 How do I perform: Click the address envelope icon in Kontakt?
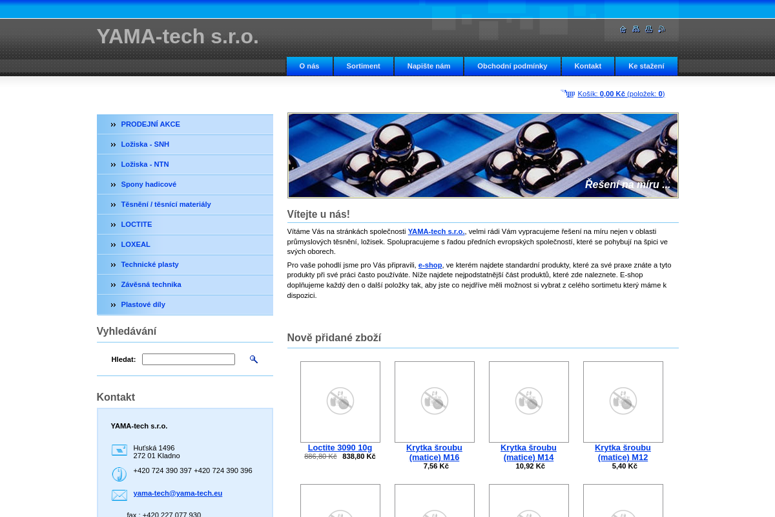pyautogui.click(x=119, y=450)
